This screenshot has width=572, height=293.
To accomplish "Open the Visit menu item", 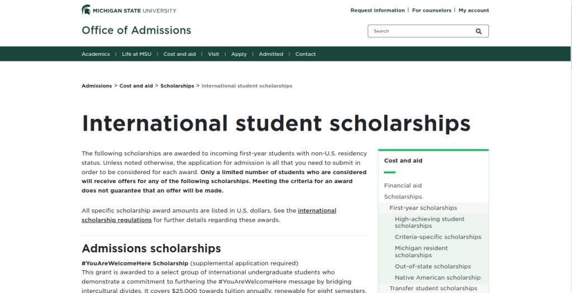I will [213, 54].
